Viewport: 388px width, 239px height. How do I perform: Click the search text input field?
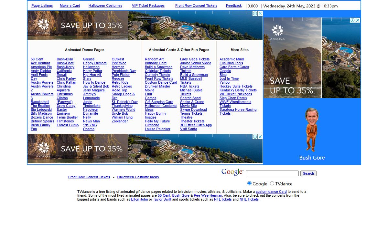coord(272,173)
